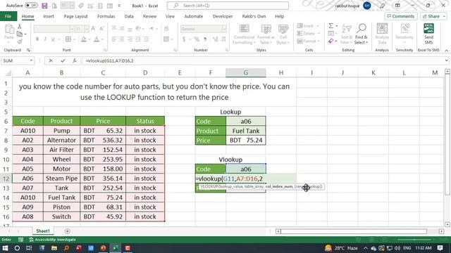Click the Task View icon on the taskbar
Screen dimensions: 451x253
pyautogui.click(x=29, y=248)
